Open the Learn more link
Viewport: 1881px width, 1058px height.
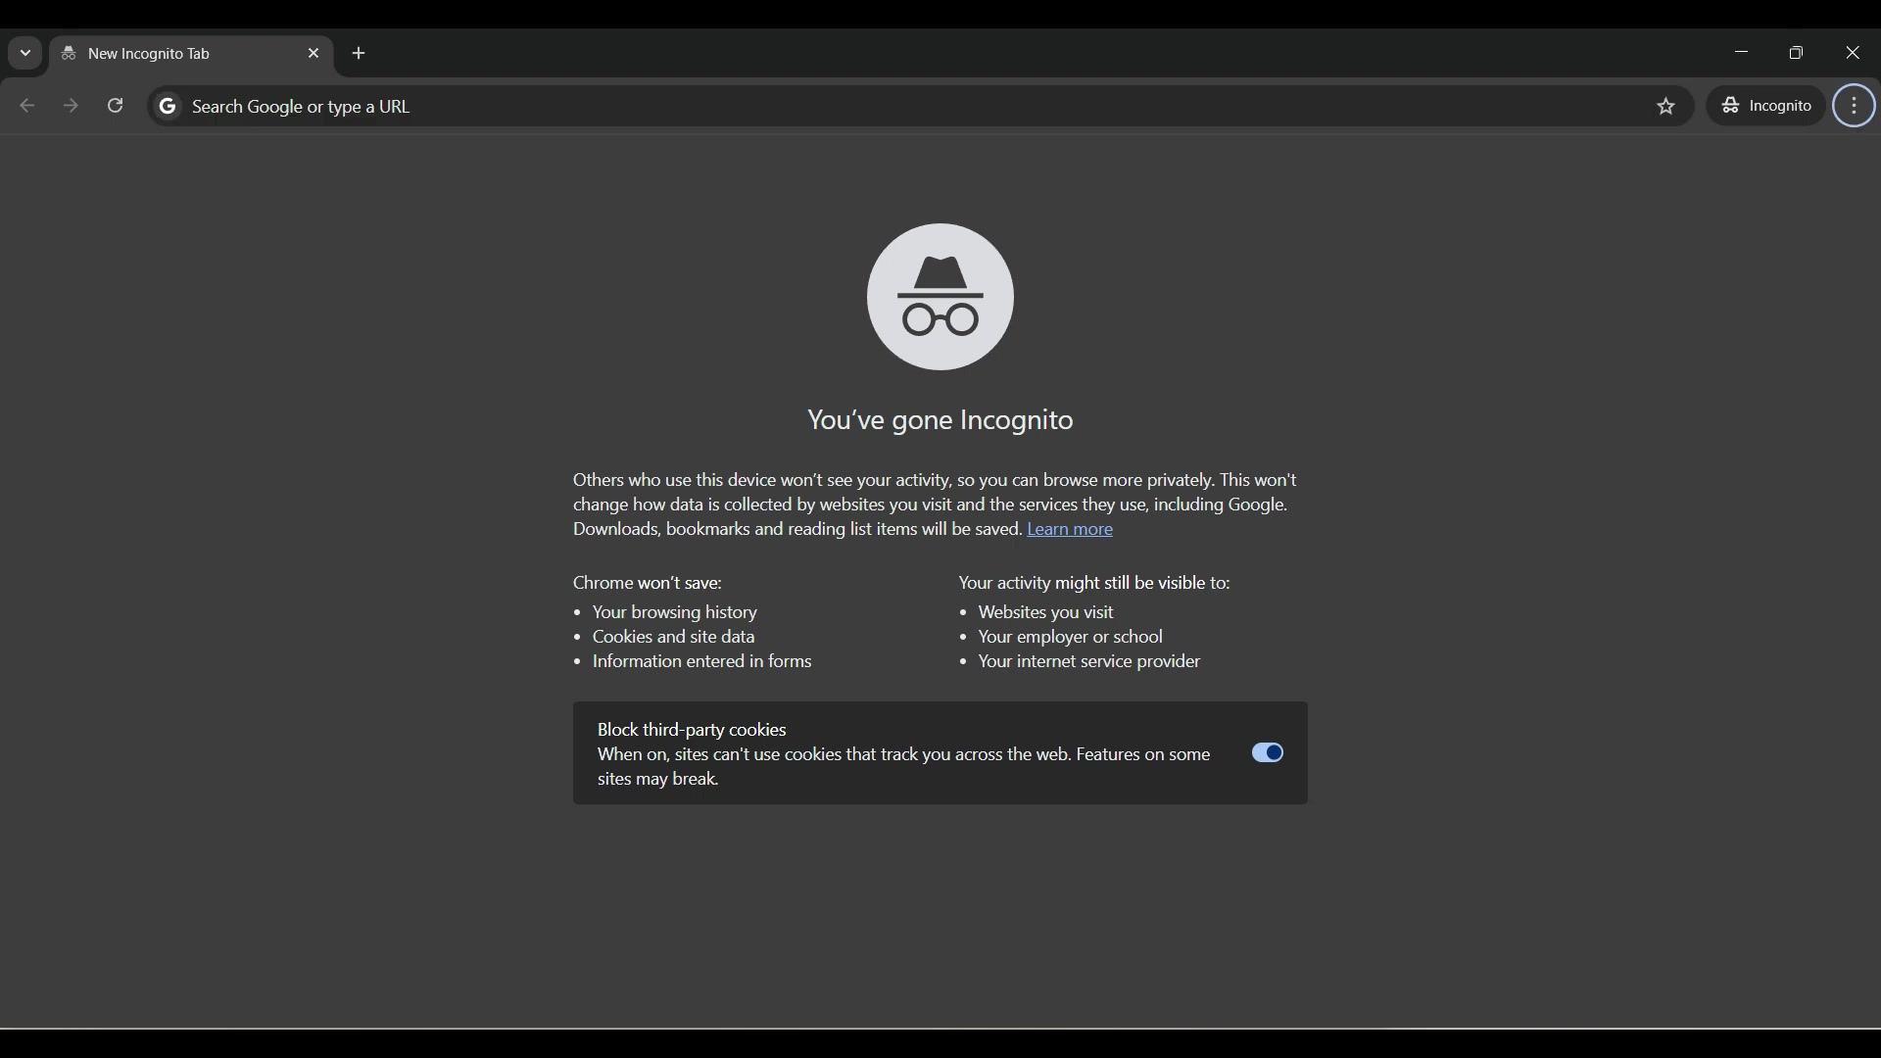point(1070,530)
